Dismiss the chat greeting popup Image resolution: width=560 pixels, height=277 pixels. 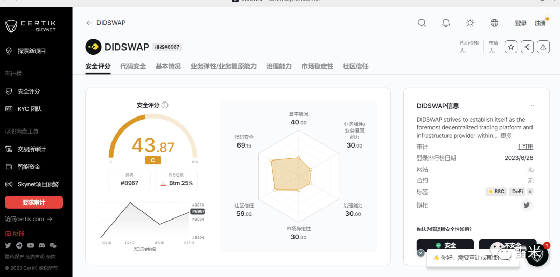coord(421,253)
